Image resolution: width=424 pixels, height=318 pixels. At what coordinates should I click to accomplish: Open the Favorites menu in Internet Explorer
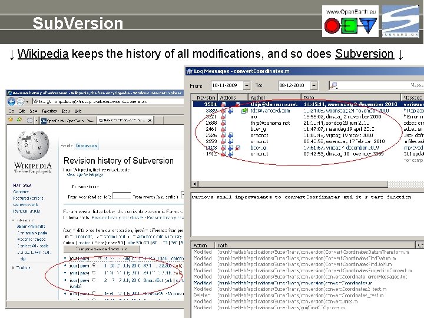pos(49,111)
